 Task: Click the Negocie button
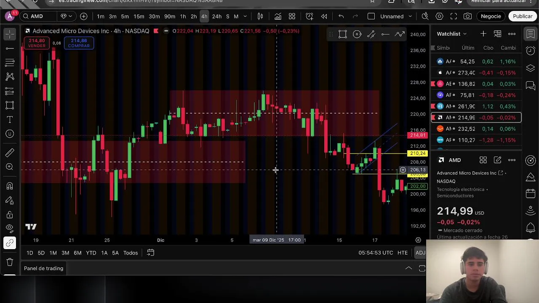[x=491, y=16]
